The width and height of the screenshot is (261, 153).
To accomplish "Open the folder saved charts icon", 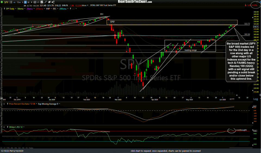I will (49, 2).
